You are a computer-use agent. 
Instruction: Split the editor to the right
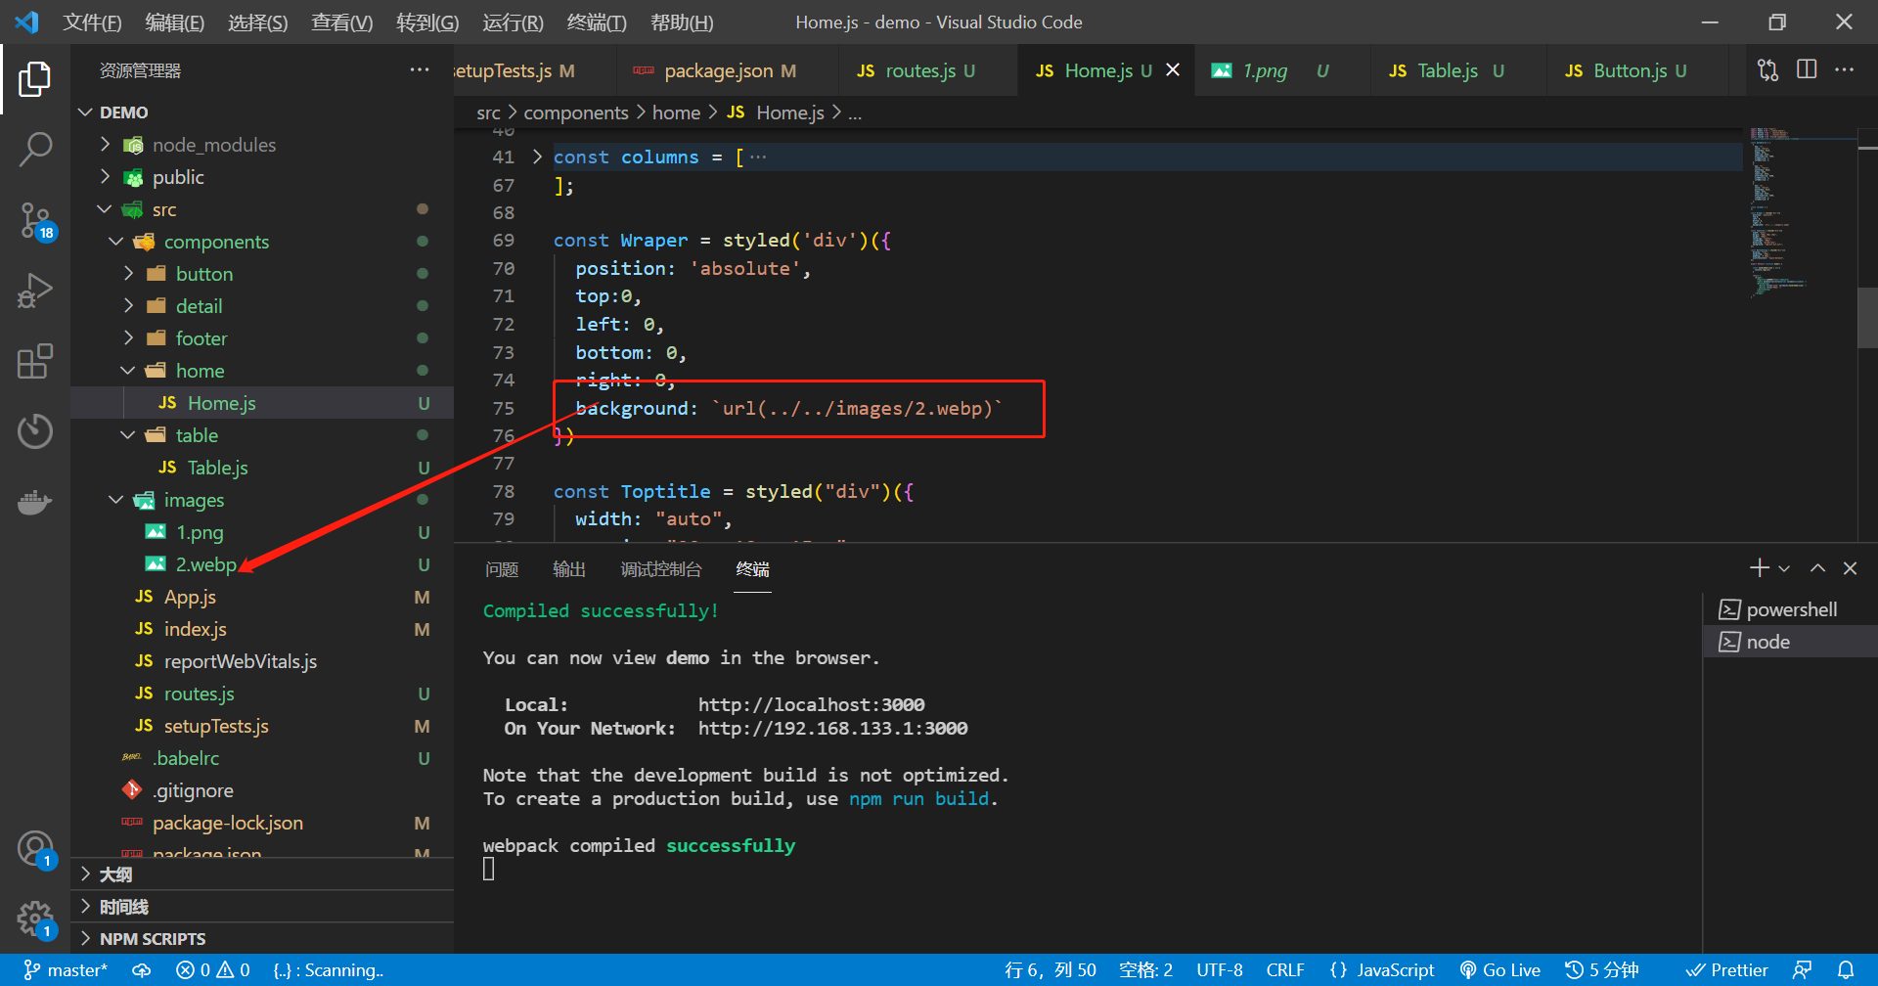[1807, 69]
